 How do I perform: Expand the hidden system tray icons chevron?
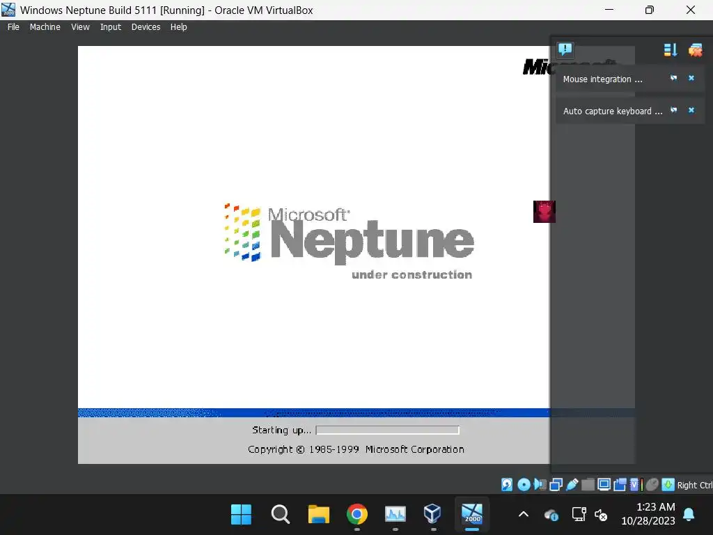pyautogui.click(x=524, y=515)
